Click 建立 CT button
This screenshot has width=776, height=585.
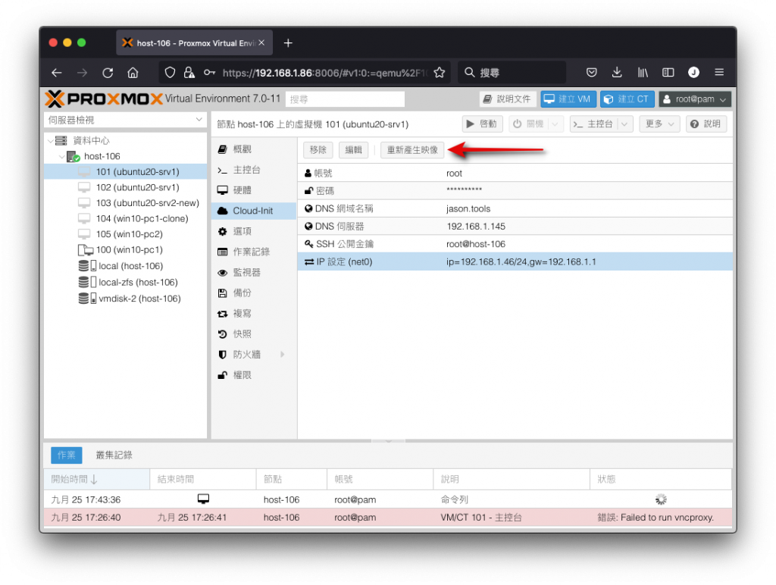(627, 99)
